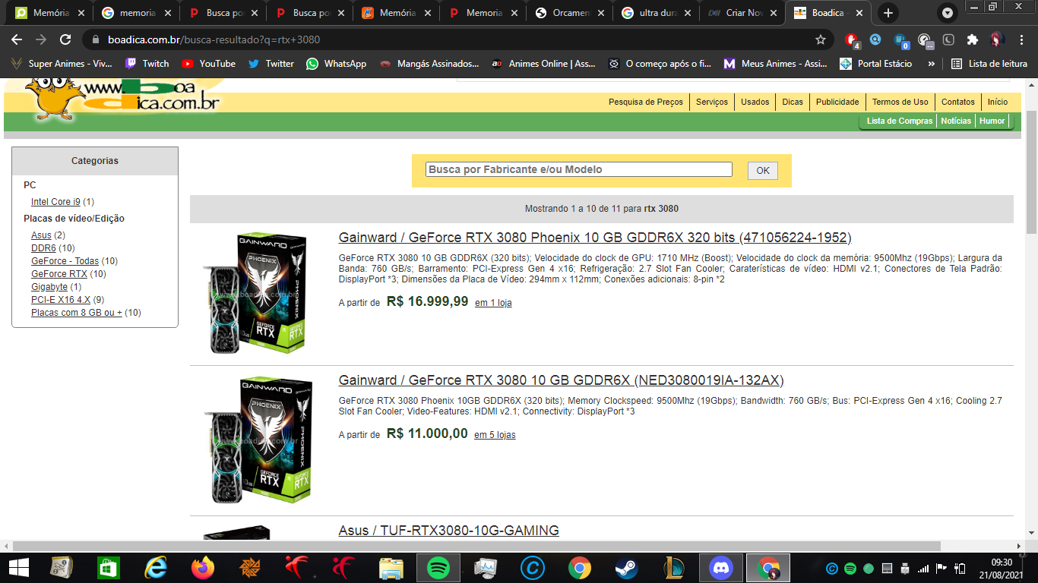Open the Publicidade menu item

pyautogui.click(x=837, y=102)
